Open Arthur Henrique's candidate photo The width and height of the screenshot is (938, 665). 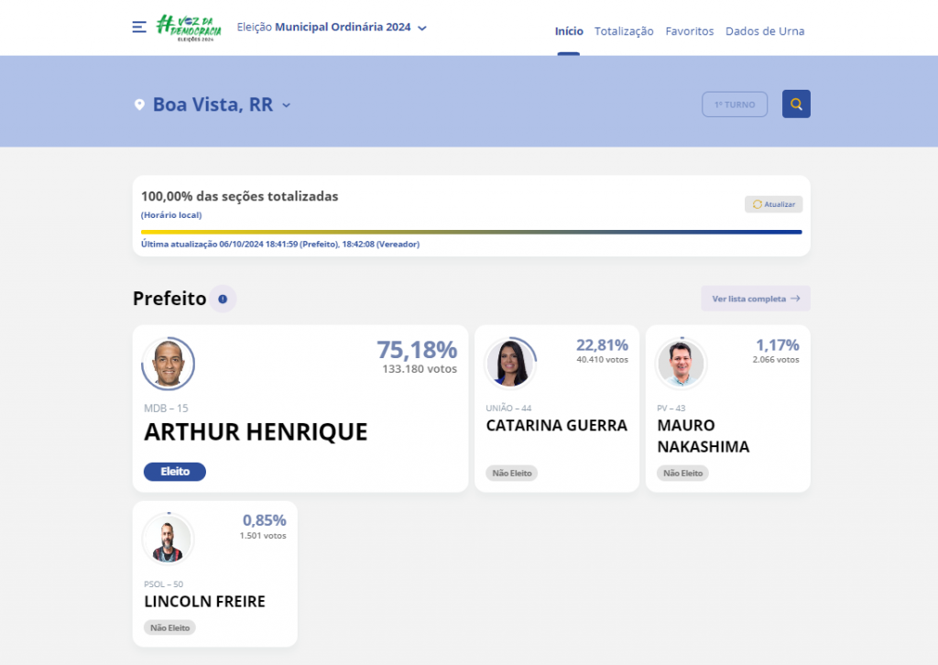[x=169, y=364]
